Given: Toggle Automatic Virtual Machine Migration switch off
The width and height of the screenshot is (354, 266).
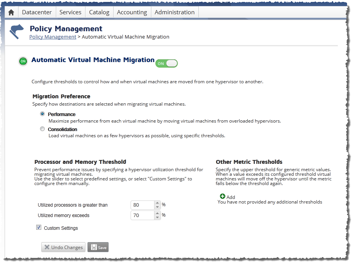Looking at the screenshot, I should [x=167, y=64].
